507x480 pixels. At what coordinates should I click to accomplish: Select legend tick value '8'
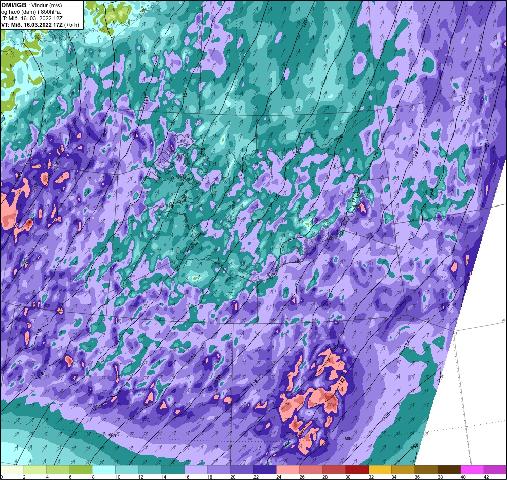coord(93,477)
